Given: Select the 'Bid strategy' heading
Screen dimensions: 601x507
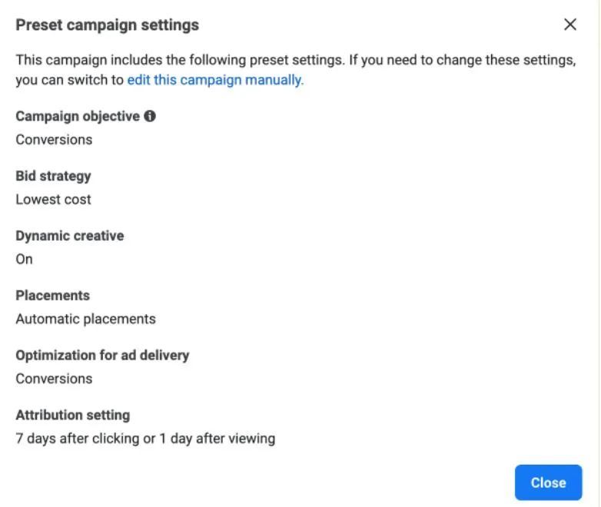Looking at the screenshot, I should point(53,176).
